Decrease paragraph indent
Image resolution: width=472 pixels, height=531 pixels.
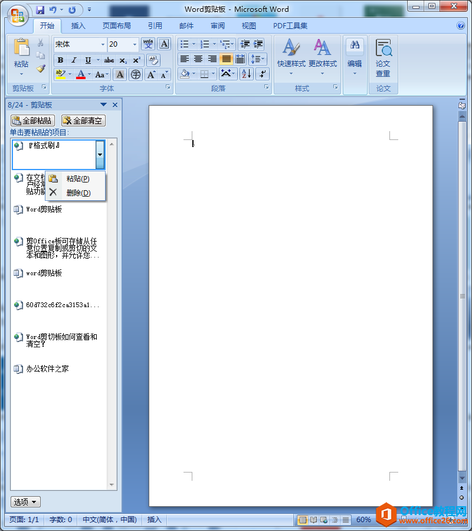[245, 44]
